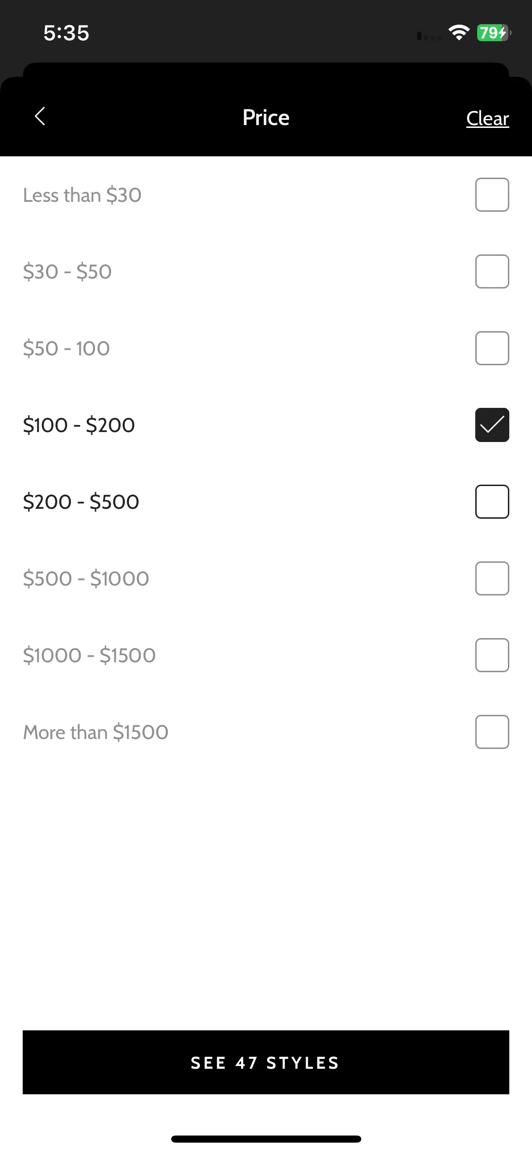Check the $30 - $50 checkbox
This screenshot has height=1154, width=532.
tap(492, 271)
